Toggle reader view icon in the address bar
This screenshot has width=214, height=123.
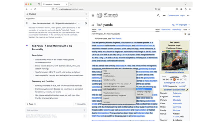(x=156, y=9)
